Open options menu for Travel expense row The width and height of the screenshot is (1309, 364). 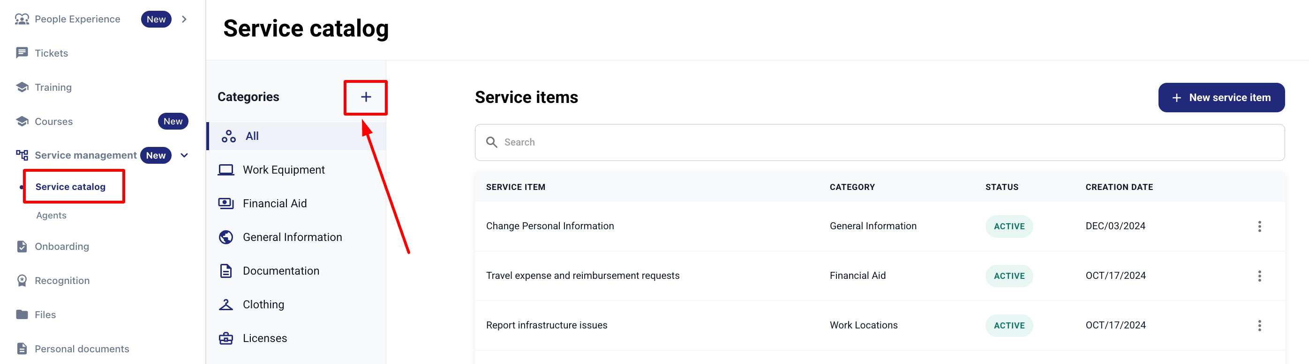click(1259, 276)
